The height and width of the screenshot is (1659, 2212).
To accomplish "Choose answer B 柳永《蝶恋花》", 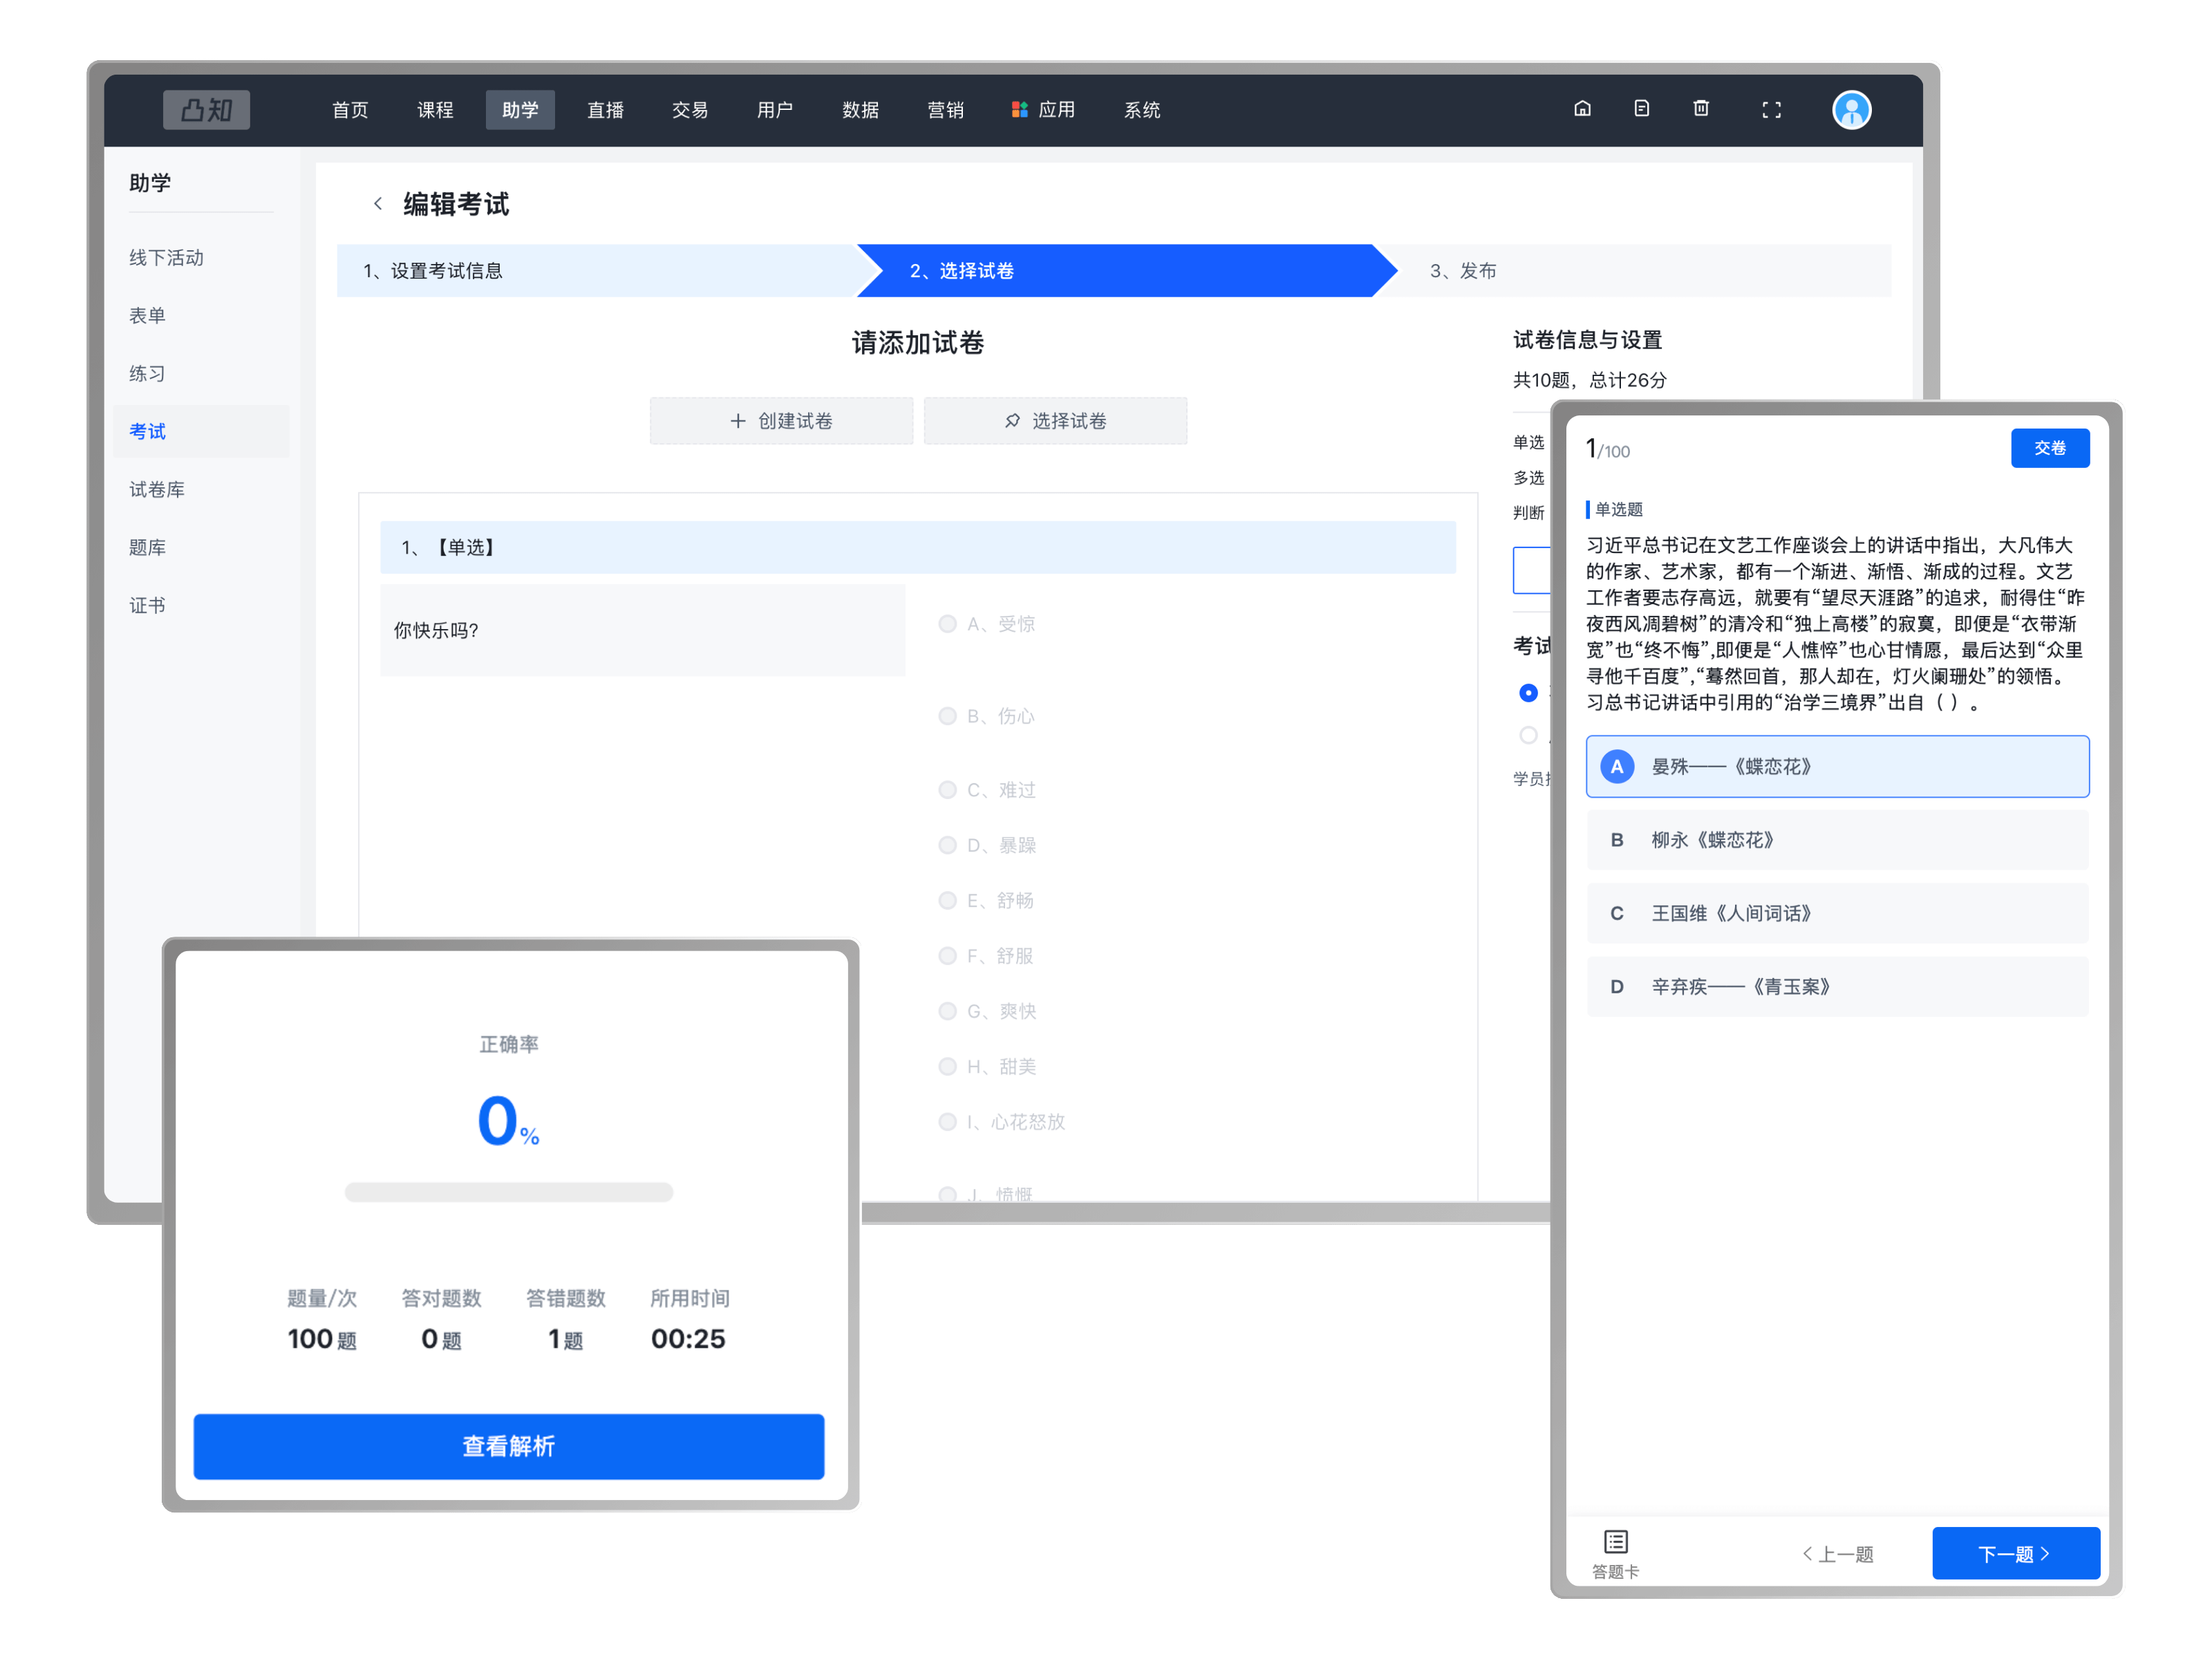I will [x=1837, y=840].
